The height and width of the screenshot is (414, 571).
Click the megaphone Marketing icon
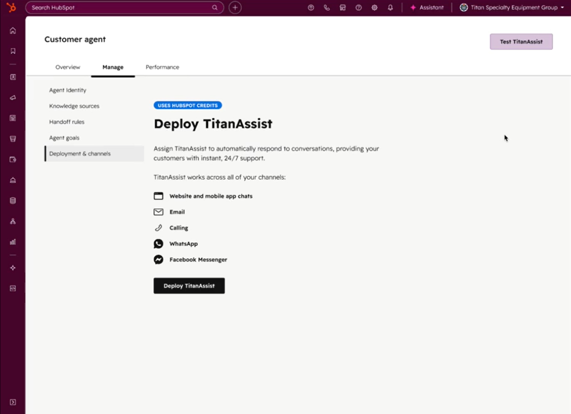pyautogui.click(x=13, y=98)
